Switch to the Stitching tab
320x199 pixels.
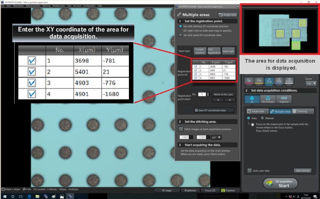pyautogui.click(x=302, y=111)
